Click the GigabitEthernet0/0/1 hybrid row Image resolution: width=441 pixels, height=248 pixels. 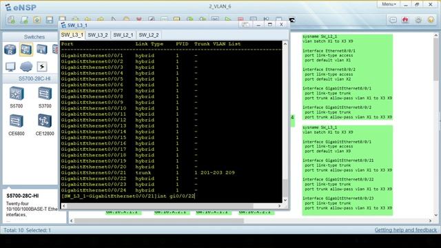[x=130, y=56]
